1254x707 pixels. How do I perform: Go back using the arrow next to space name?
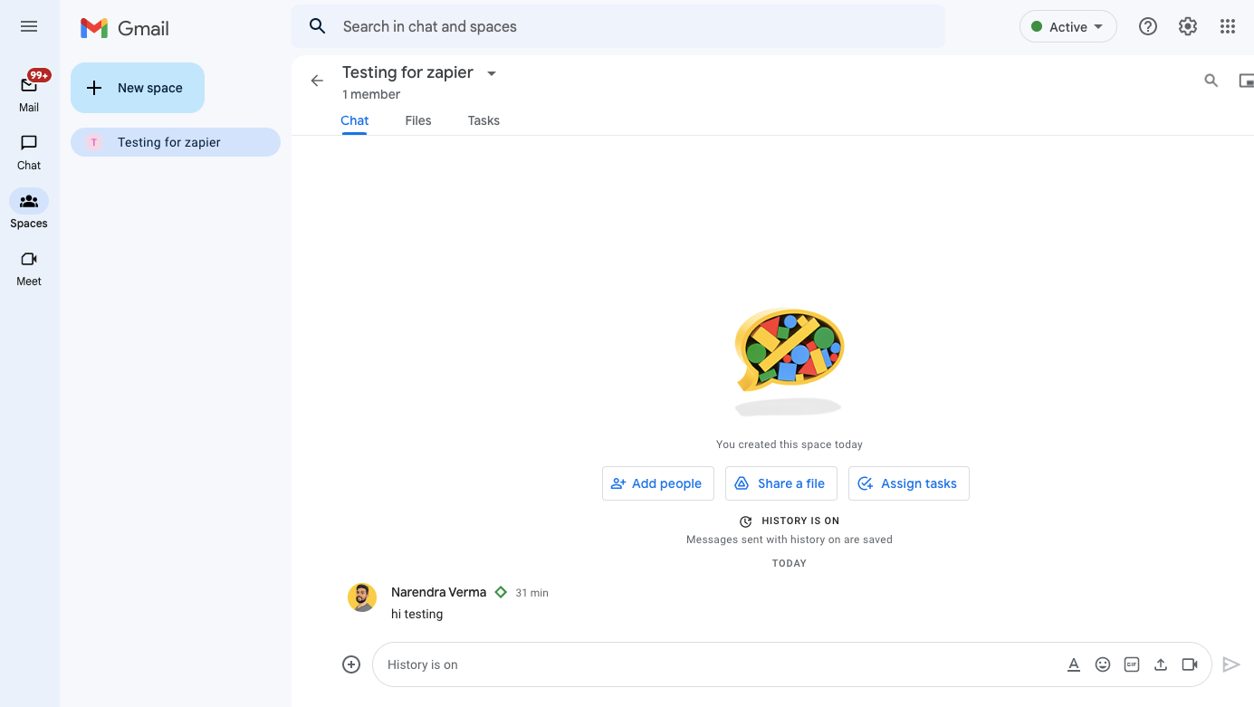[317, 81]
